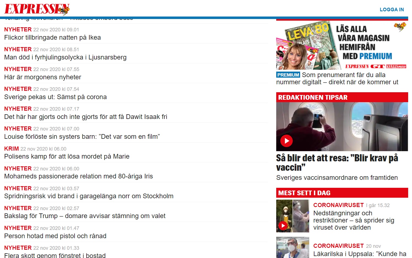This screenshot has width=412, height=258.
Task: Open 'Mohameds passionerade relation med 80-åriga Iris'
Action: click(x=79, y=176)
